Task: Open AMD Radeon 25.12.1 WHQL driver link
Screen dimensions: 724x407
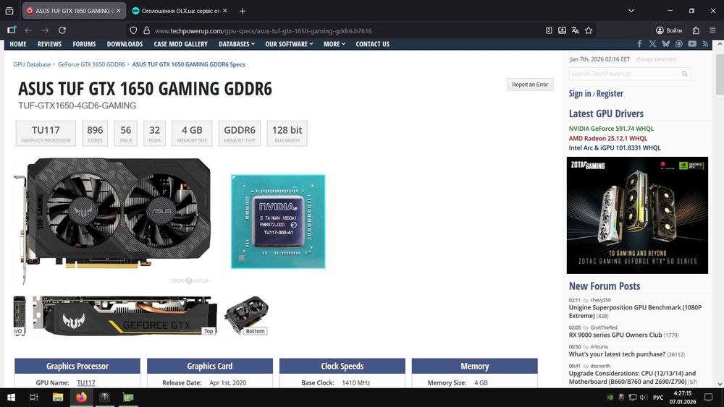Action: coord(607,138)
